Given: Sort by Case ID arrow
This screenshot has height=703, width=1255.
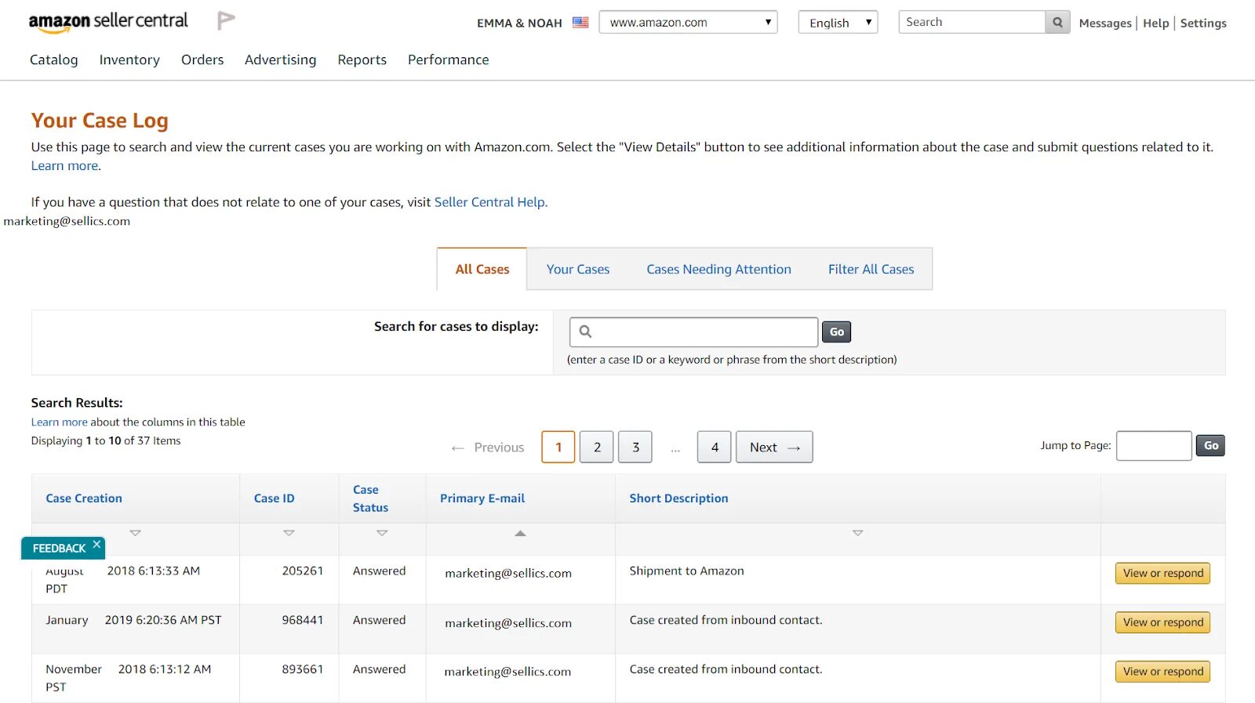Looking at the screenshot, I should (289, 533).
